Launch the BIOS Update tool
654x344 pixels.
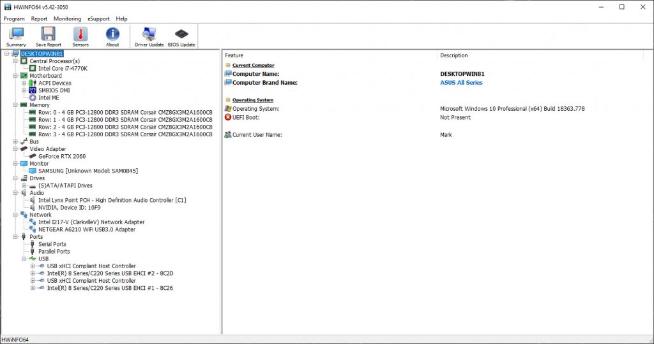(x=181, y=36)
